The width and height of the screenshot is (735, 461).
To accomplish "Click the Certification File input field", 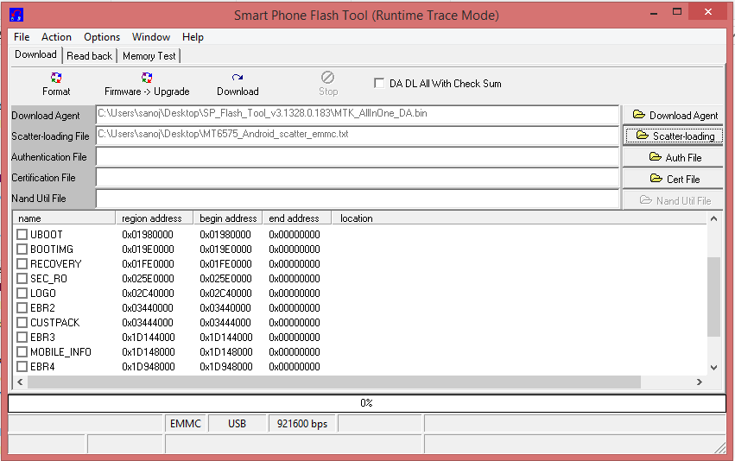I will coord(358,178).
